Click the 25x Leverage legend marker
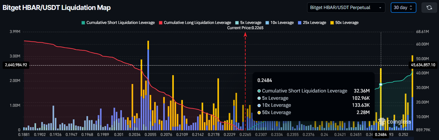 (x=300, y=22)
